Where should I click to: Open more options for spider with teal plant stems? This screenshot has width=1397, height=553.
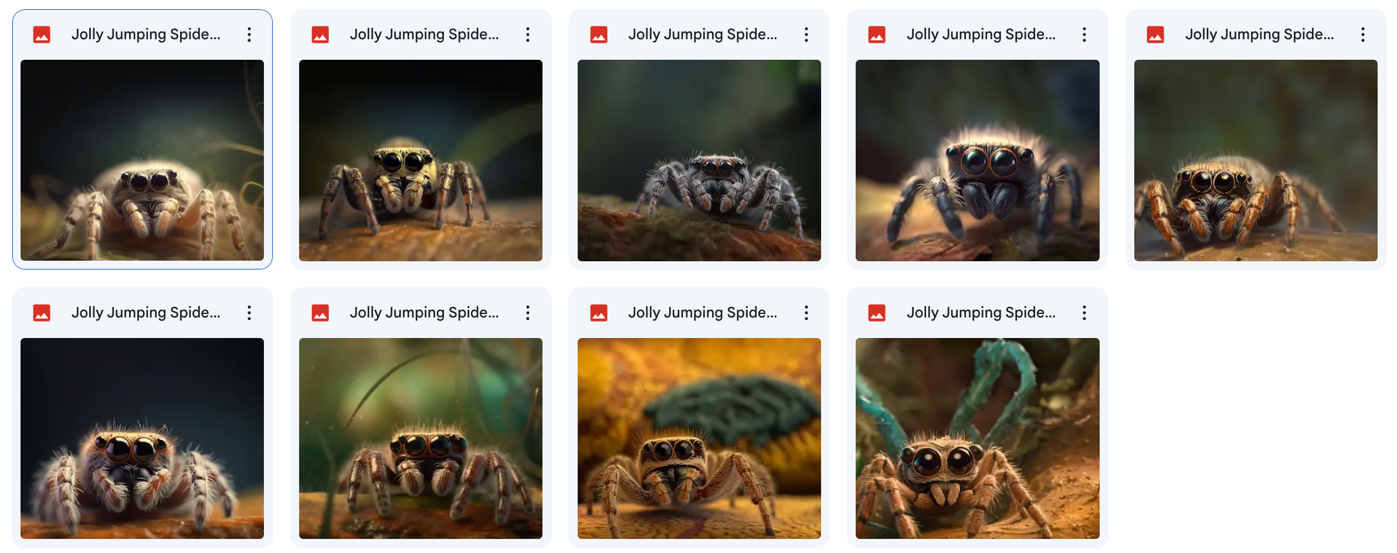(1084, 313)
